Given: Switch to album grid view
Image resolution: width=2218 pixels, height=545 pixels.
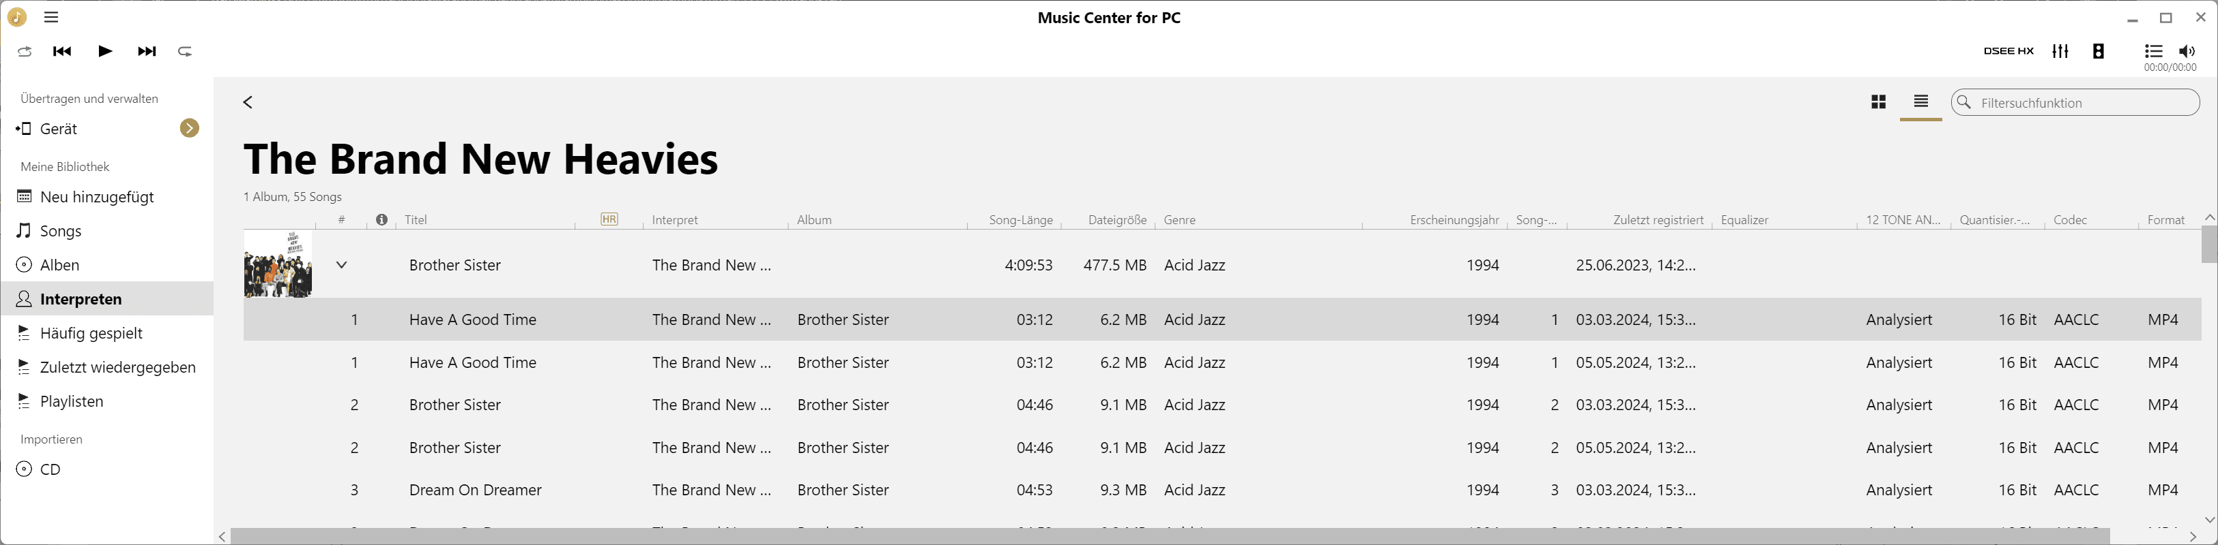Looking at the screenshot, I should (x=1879, y=102).
